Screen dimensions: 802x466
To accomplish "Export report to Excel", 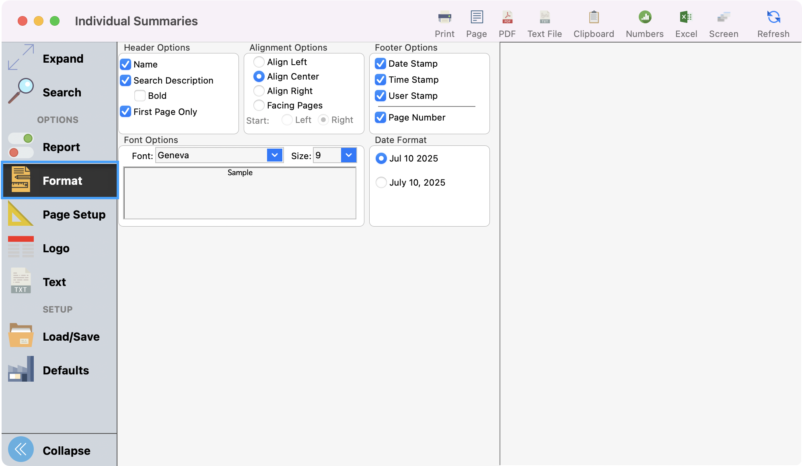I will pyautogui.click(x=686, y=22).
